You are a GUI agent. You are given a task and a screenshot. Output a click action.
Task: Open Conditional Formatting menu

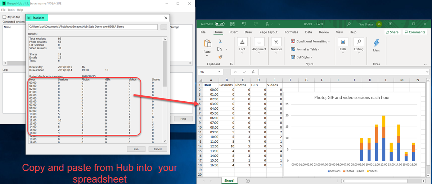[310, 41]
